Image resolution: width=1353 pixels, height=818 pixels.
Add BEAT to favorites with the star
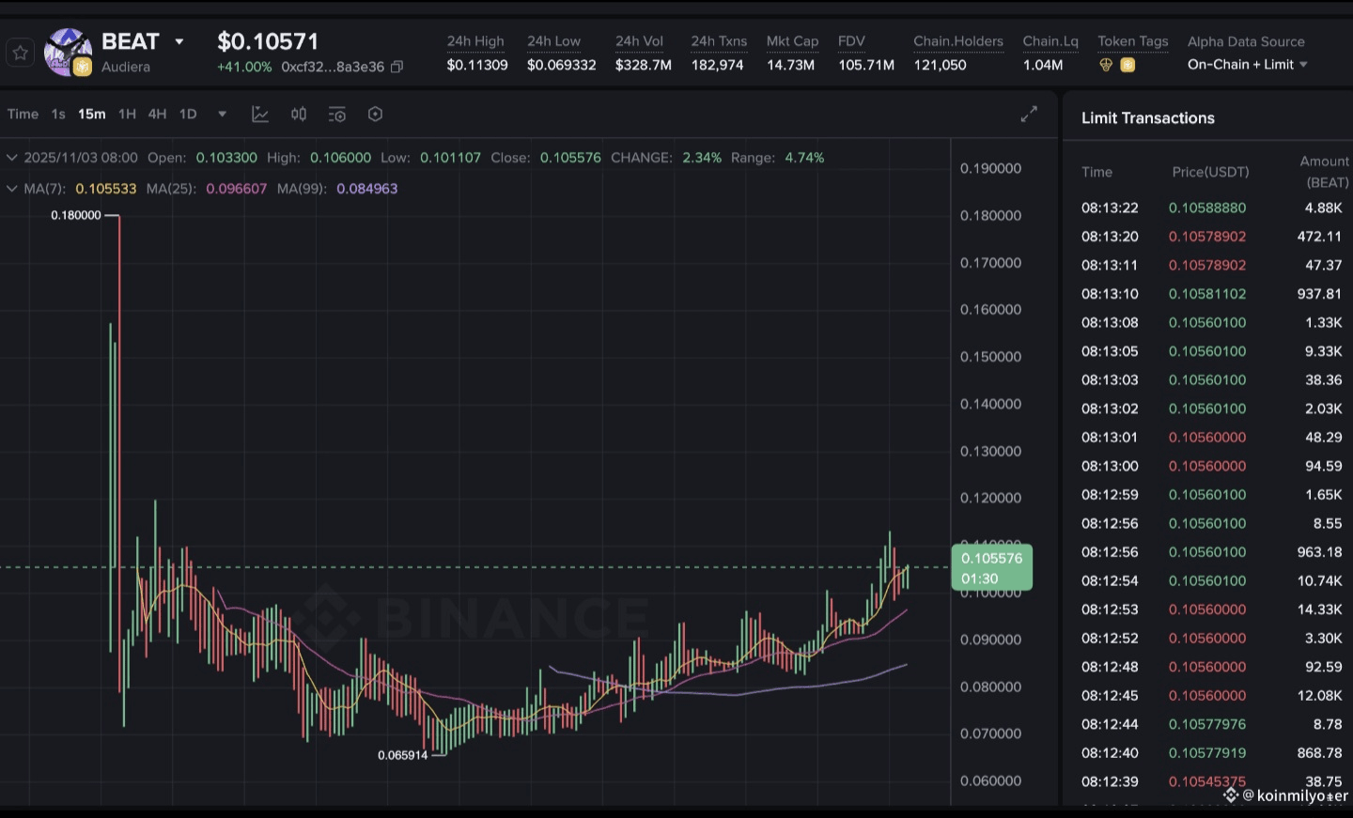click(20, 53)
